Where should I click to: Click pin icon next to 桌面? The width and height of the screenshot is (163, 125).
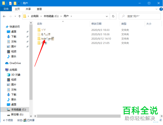click(27, 32)
